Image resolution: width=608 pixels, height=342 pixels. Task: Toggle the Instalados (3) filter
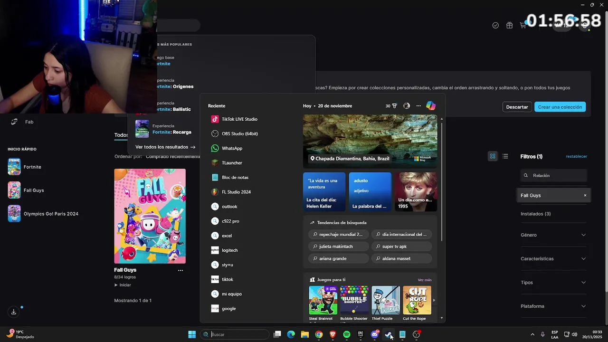(535, 214)
